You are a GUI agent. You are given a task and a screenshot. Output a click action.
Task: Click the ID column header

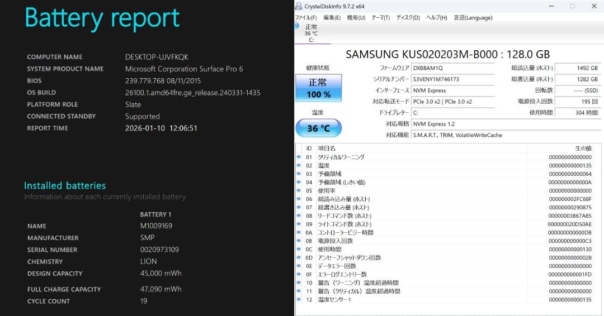309,149
